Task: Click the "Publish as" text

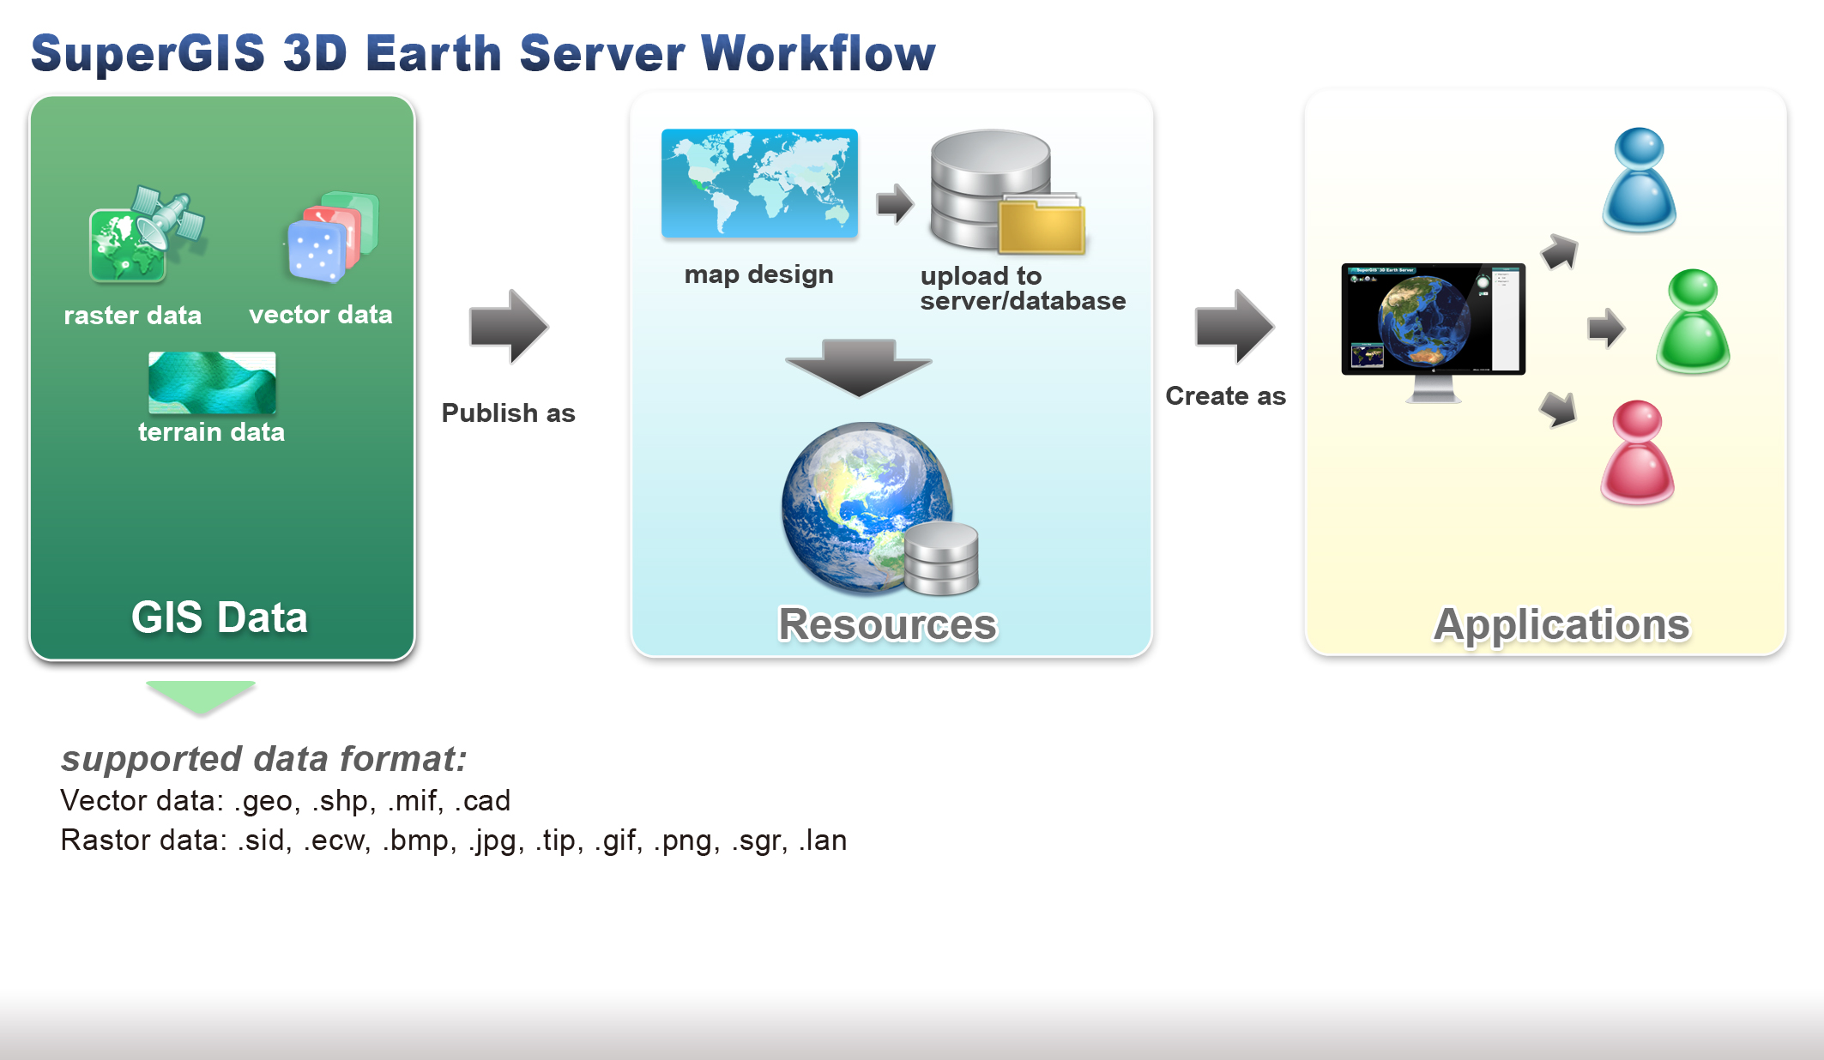Action: pos(508,413)
